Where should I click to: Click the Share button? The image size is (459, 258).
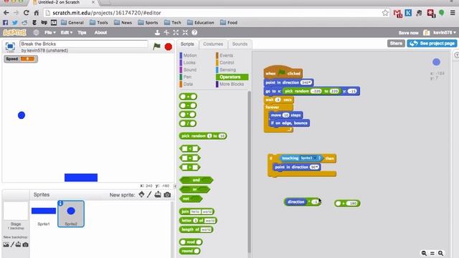(396, 43)
